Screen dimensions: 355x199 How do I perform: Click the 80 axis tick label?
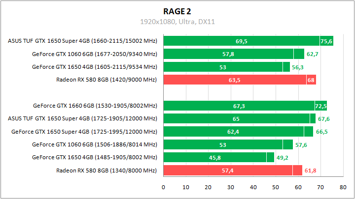coord(343,187)
